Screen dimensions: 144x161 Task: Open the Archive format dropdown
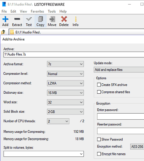[65, 64]
